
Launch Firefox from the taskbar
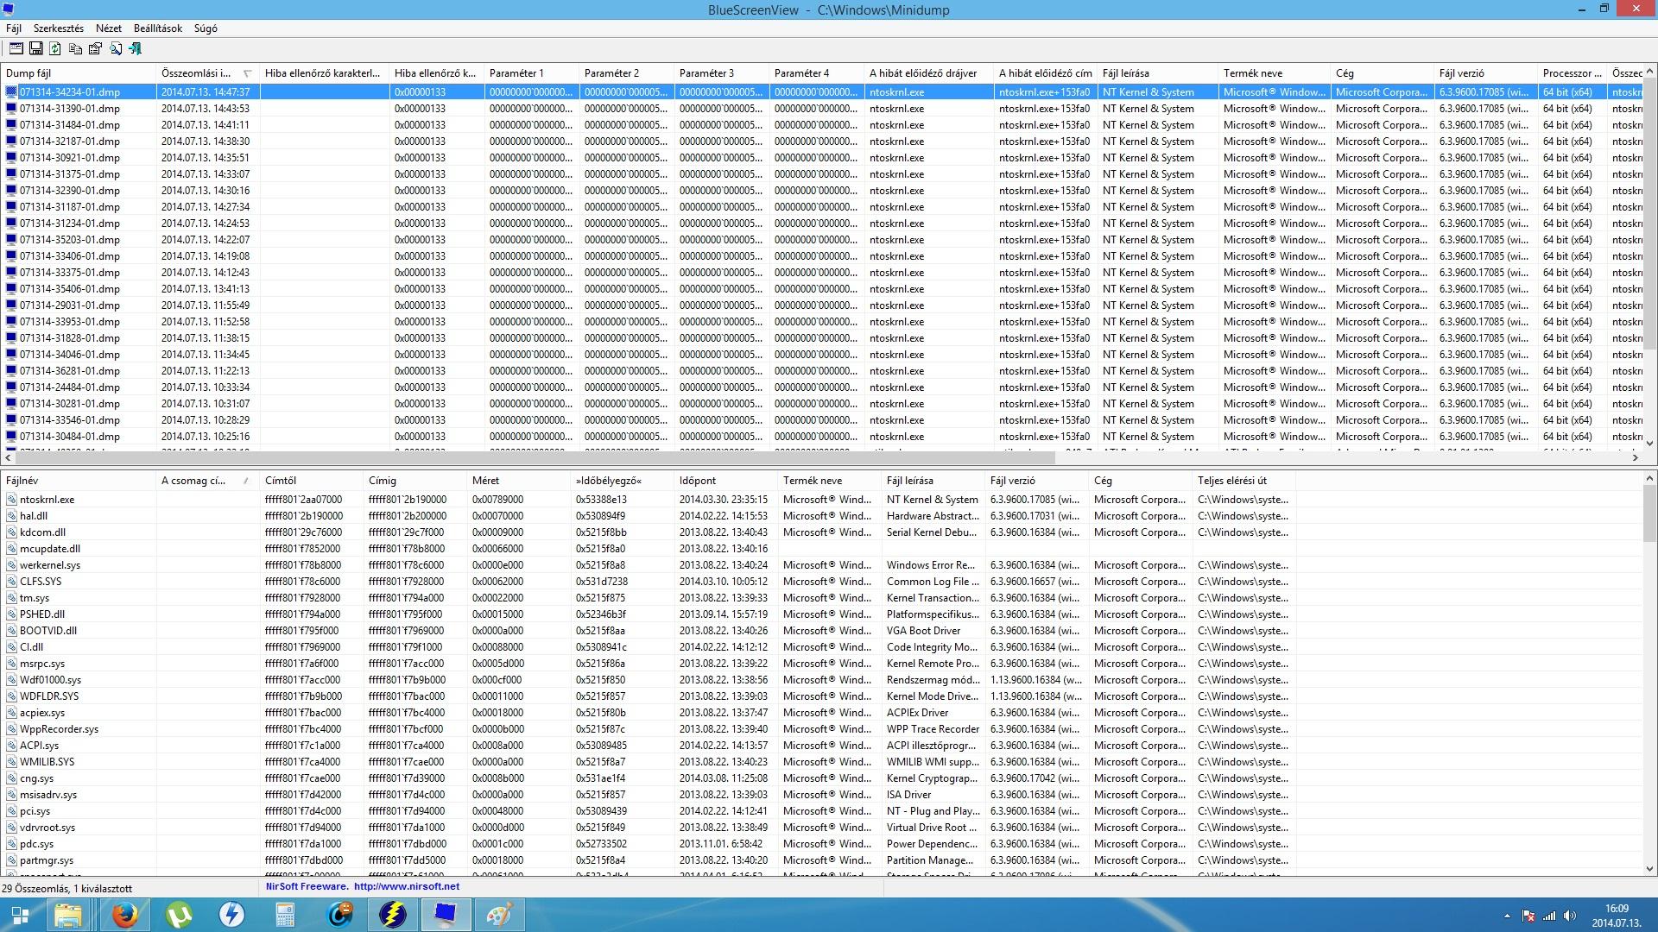click(124, 915)
